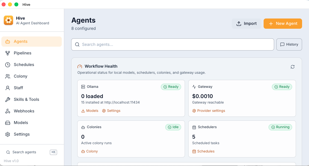
Task: Click the Agents robot icon in sidebar
Action: click(x=8, y=41)
